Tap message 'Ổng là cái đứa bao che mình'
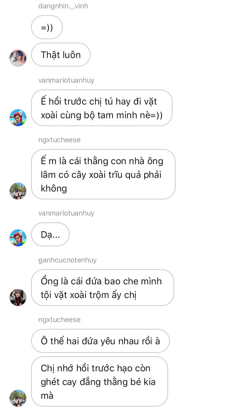246x412 pixels. tap(102, 288)
